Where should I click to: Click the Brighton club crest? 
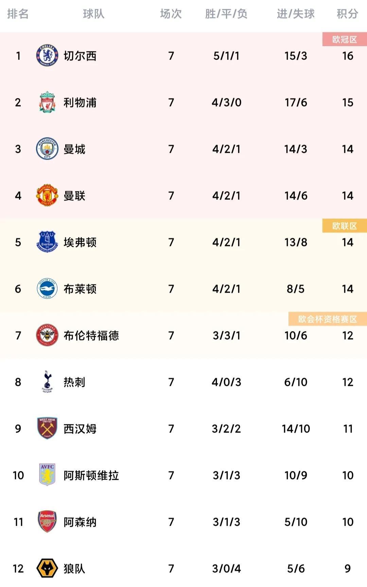point(47,289)
